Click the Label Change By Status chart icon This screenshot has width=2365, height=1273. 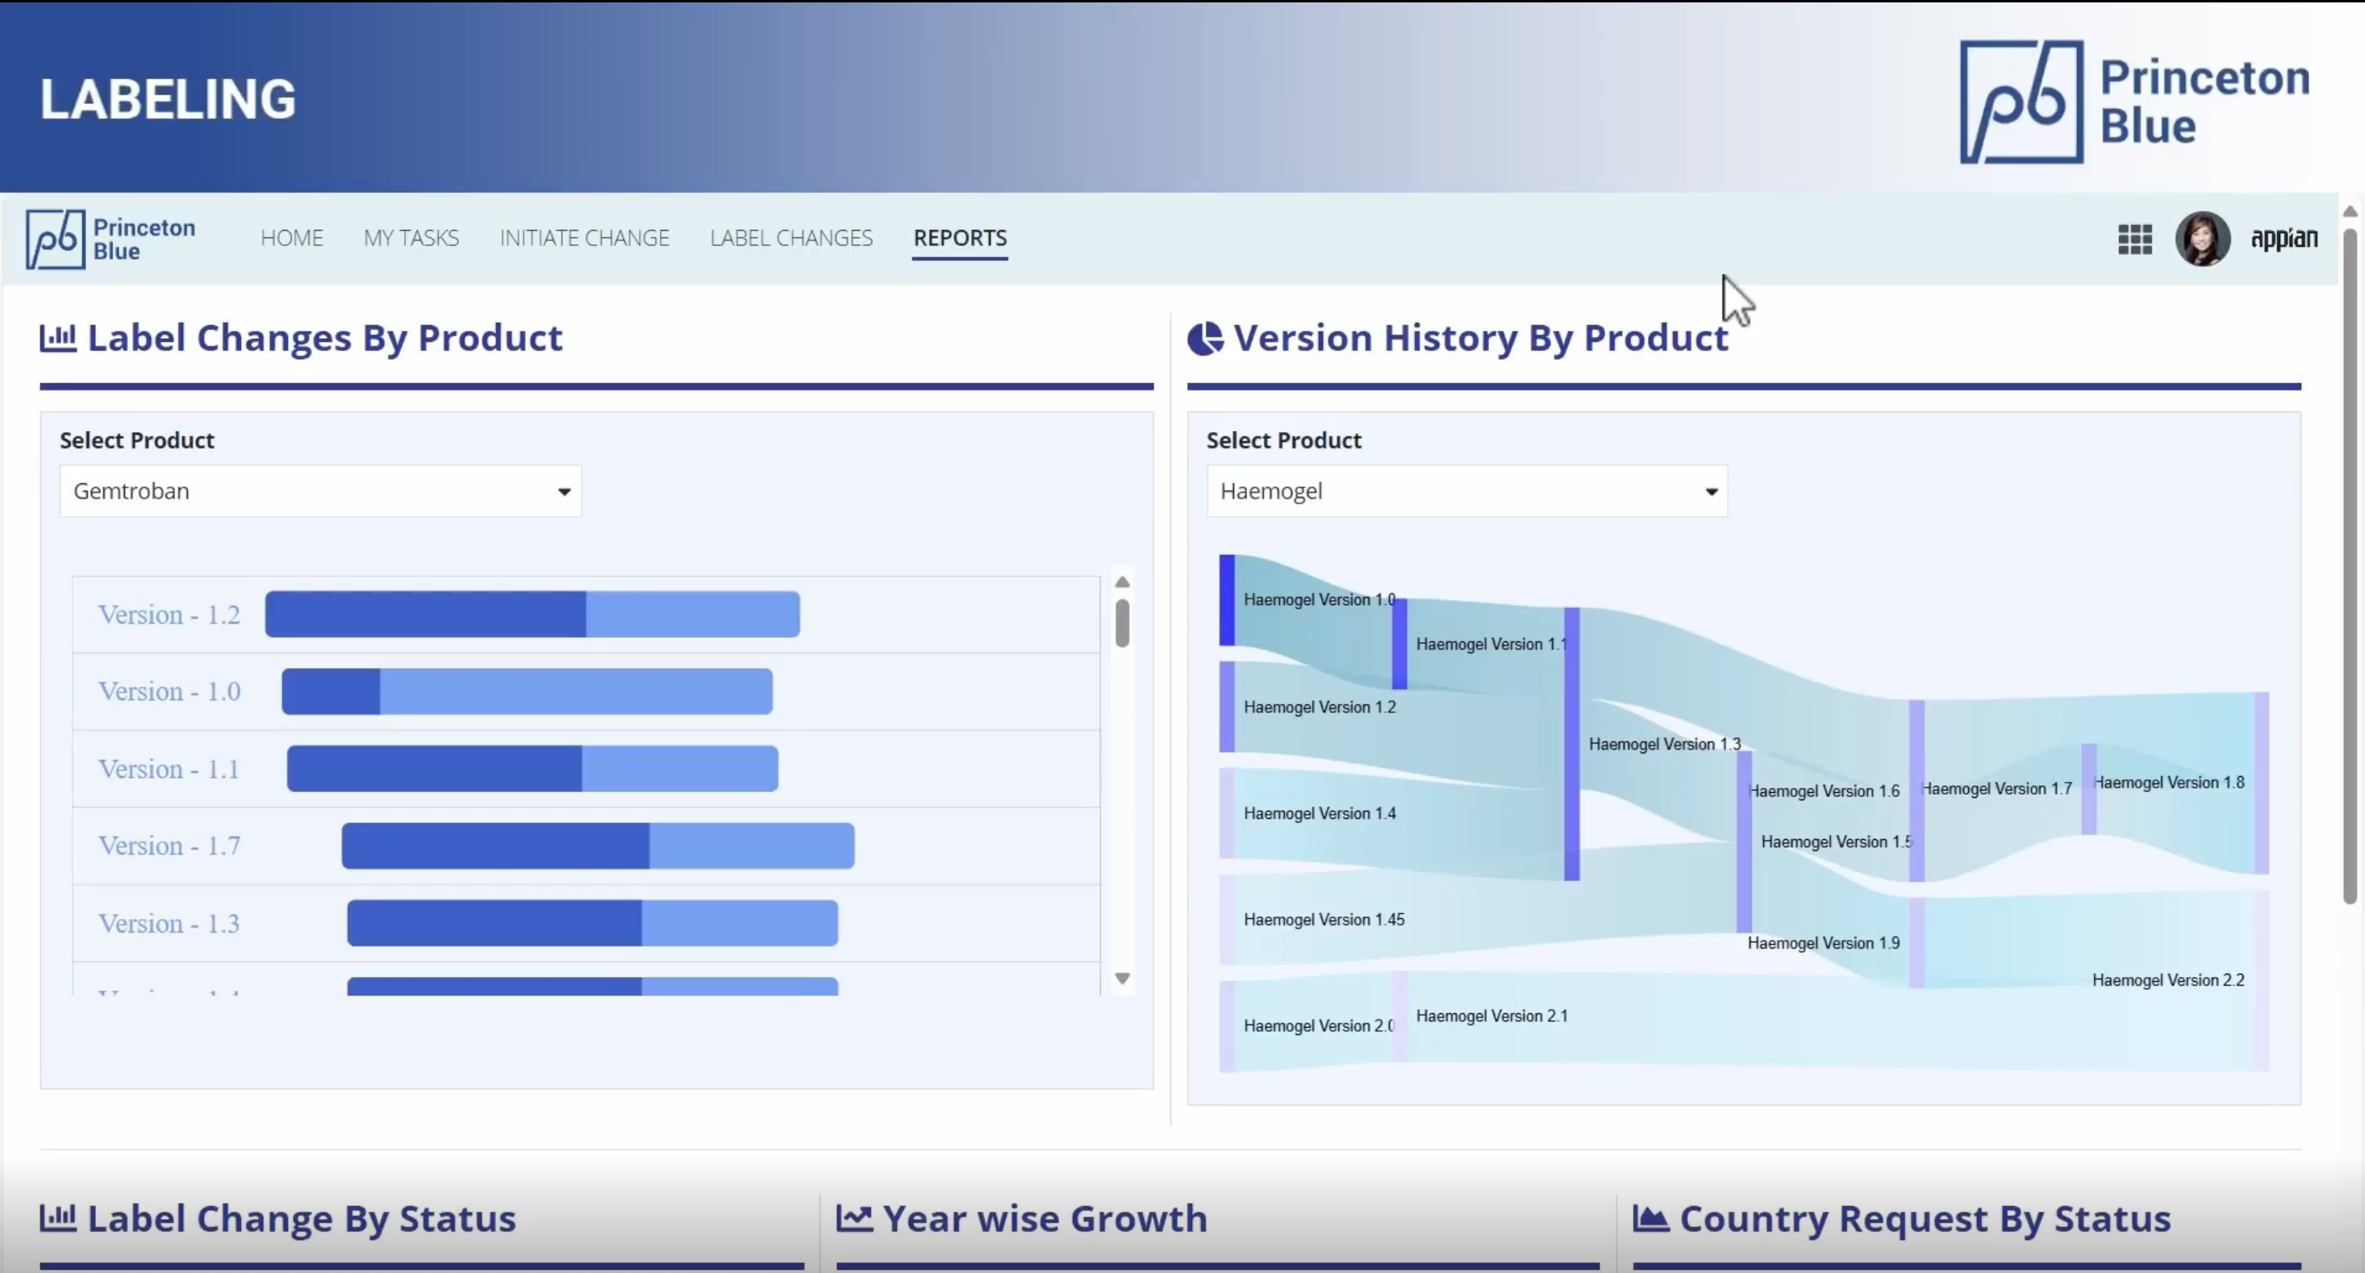[58, 1218]
